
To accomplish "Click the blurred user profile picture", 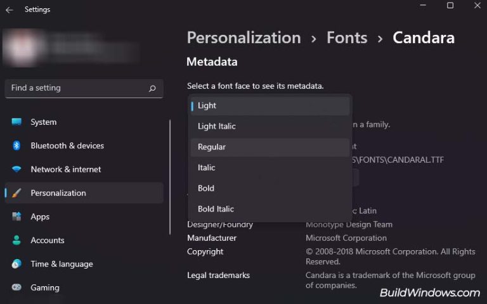I will (22, 47).
